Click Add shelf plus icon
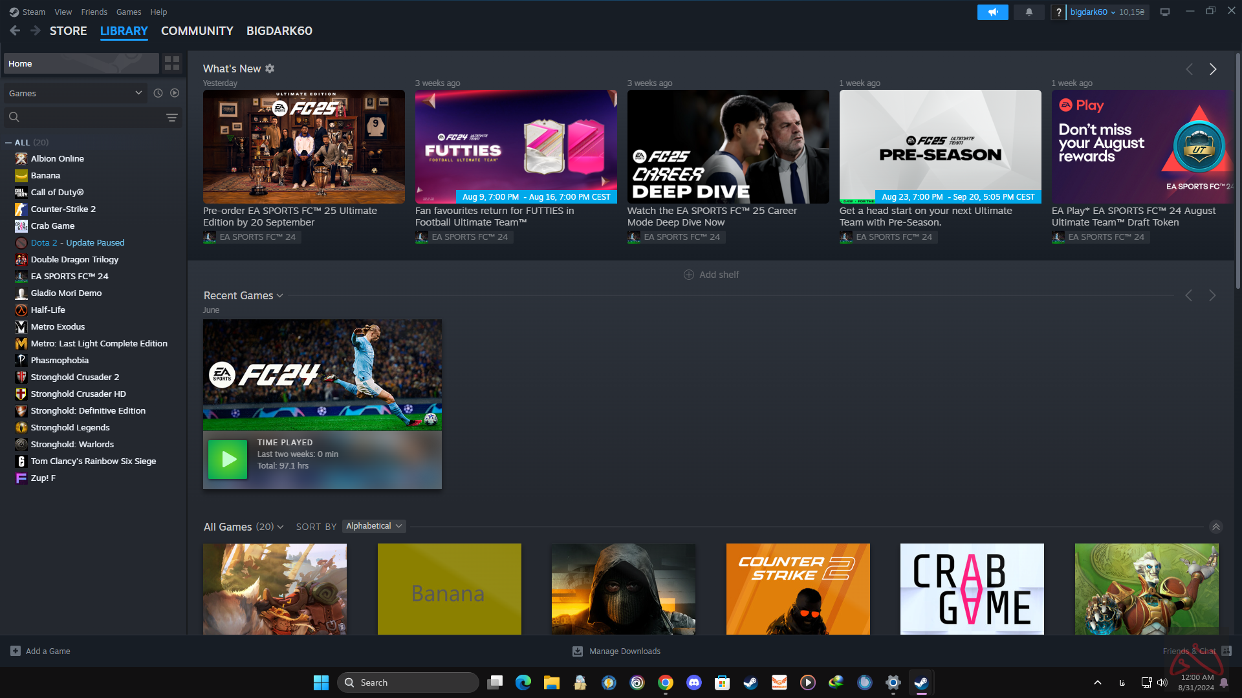This screenshot has height=698, width=1242. (x=689, y=275)
